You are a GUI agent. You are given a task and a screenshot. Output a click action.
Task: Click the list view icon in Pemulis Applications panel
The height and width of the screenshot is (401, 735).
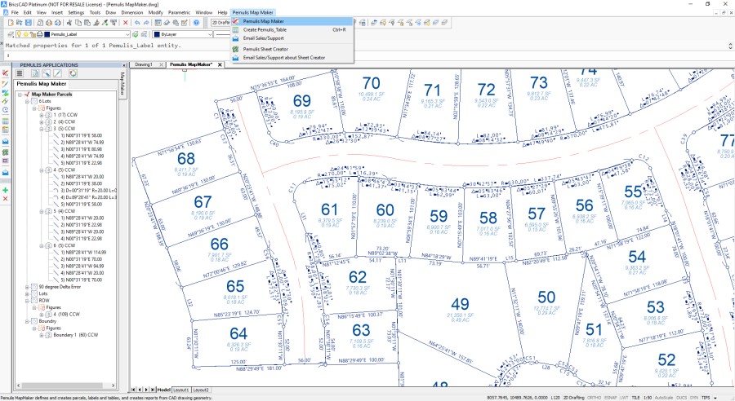20,73
